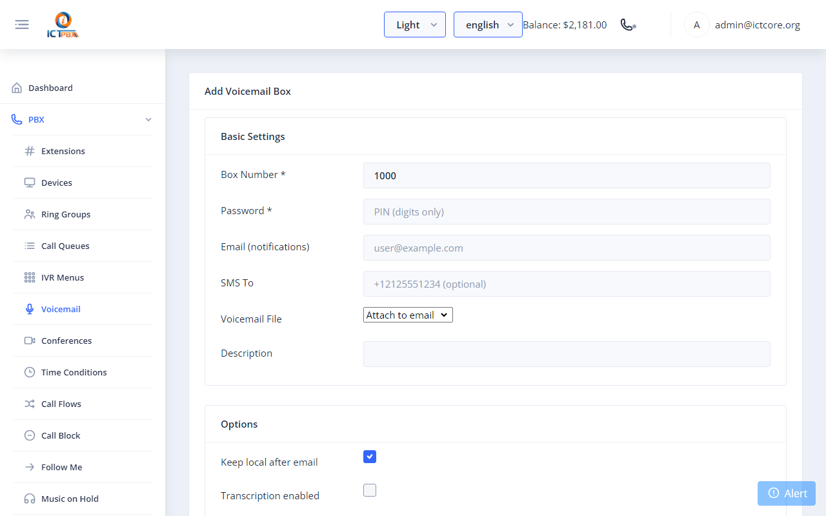Click the Call Block minus-circle icon
Viewport: 826px width, 516px height.
30,435
